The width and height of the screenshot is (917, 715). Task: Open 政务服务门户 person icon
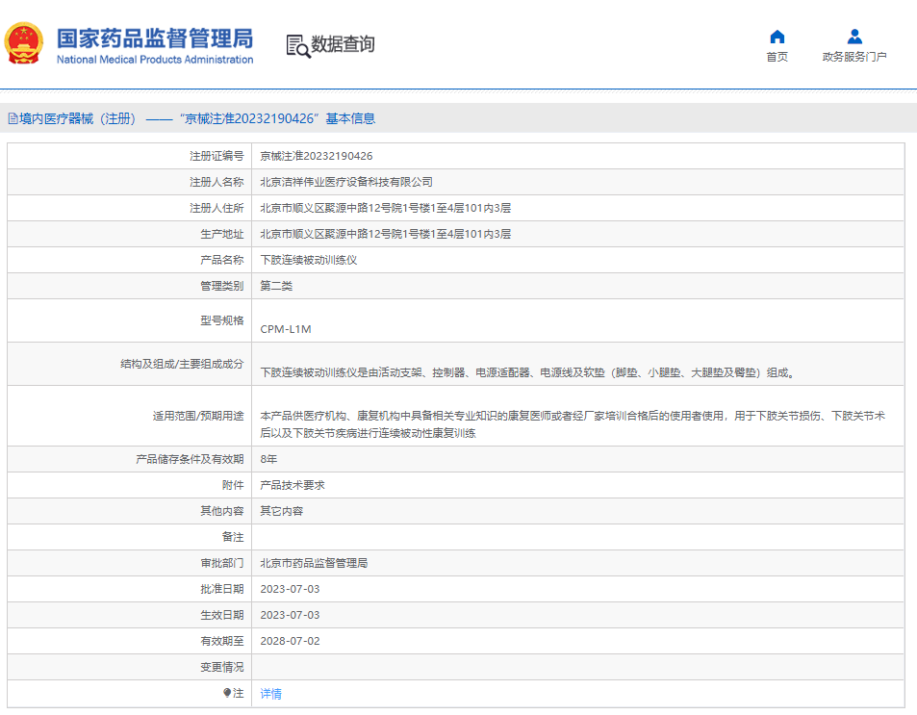[854, 37]
